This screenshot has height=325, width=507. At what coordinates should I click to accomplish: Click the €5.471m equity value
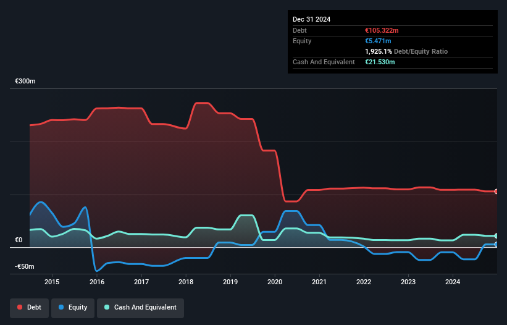(x=378, y=41)
